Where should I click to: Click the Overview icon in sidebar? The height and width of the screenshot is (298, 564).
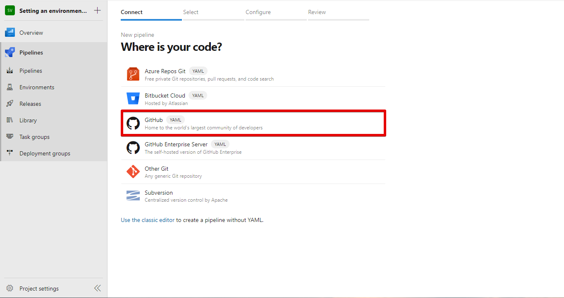click(x=10, y=33)
